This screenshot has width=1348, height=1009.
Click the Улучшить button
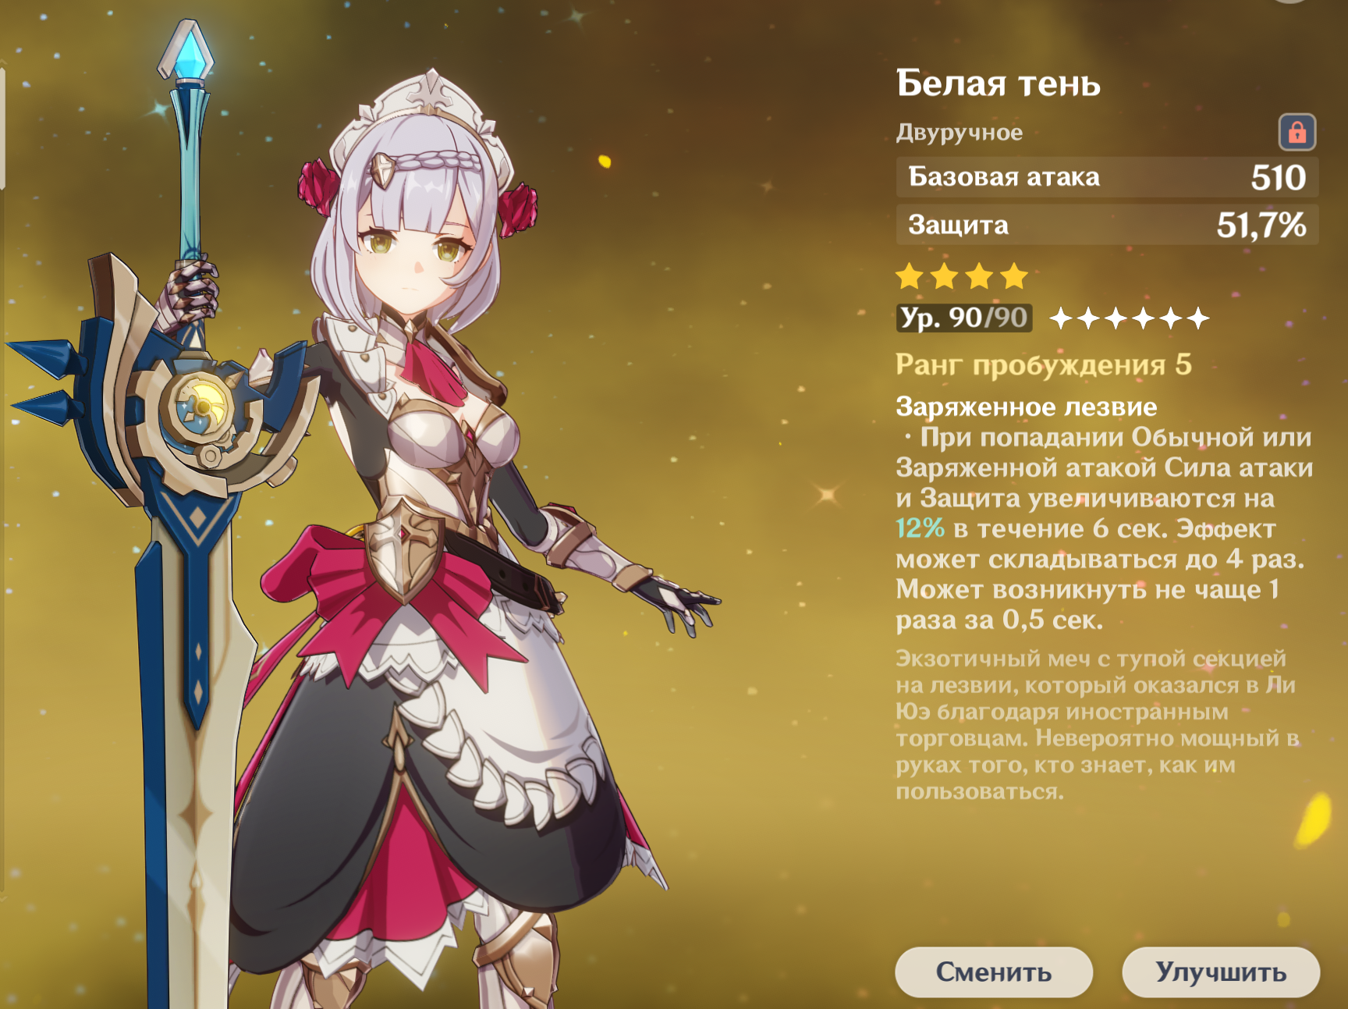[1221, 972]
